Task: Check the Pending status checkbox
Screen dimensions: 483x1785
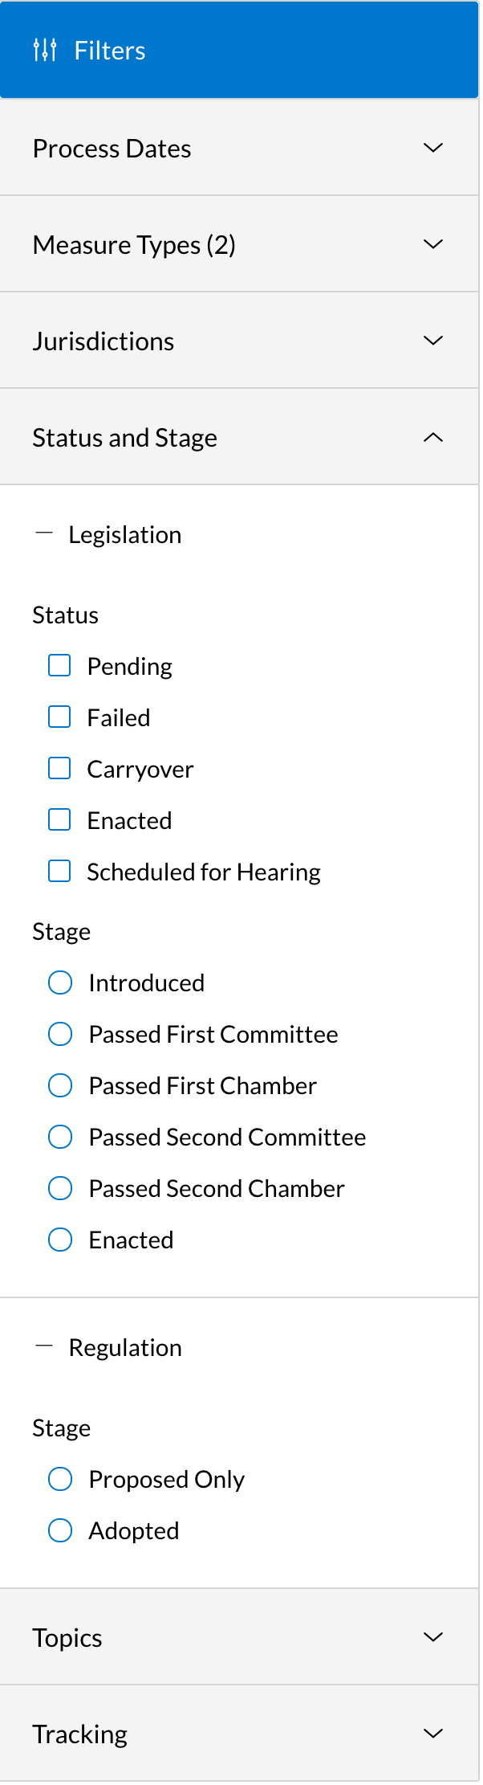Action: point(59,665)
